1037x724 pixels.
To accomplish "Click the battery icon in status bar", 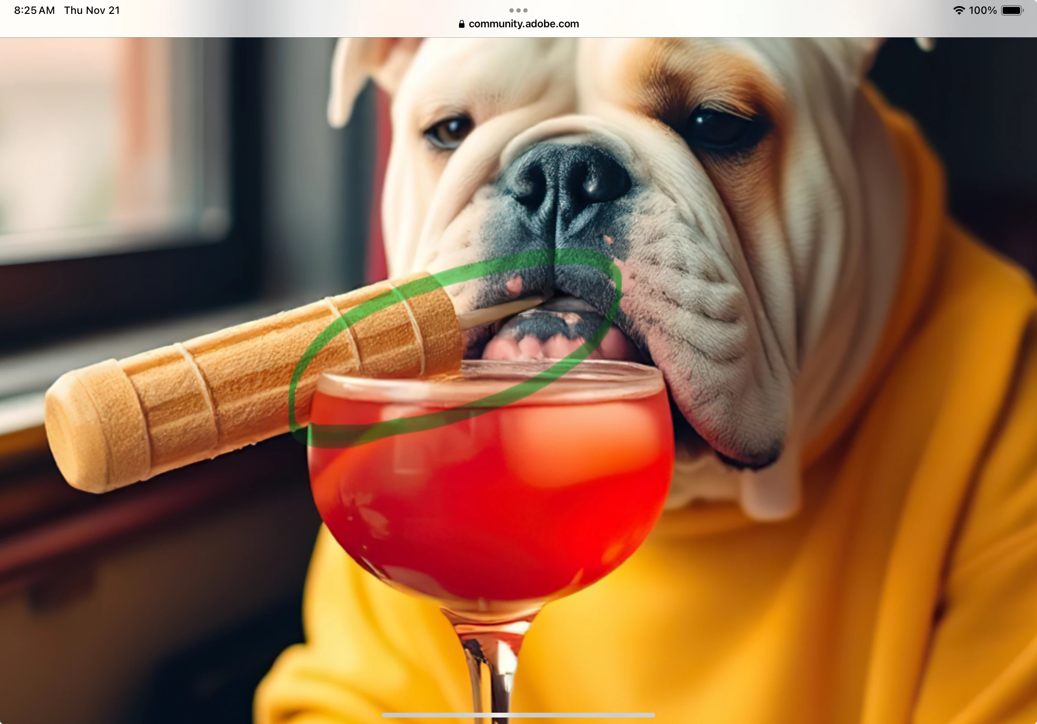I will click(x=1012, y=10).
